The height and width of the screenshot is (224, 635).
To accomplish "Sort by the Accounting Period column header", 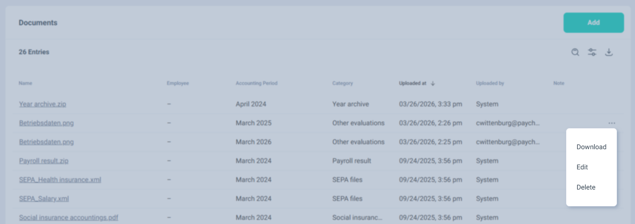I will click(x=256, y=83).
